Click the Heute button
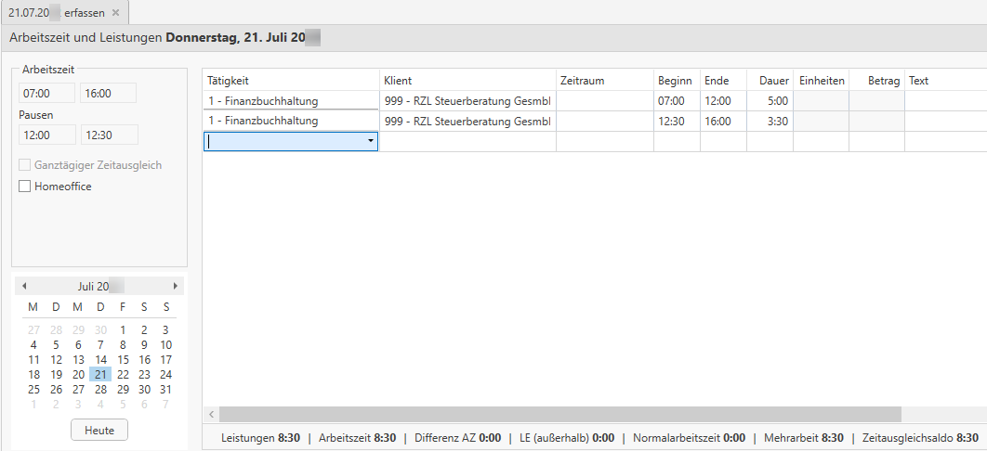987x451 pixels. tap(99, 431)
